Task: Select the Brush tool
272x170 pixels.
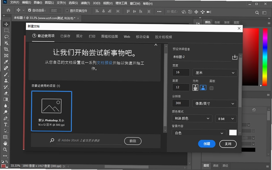Action: (6, 75)
